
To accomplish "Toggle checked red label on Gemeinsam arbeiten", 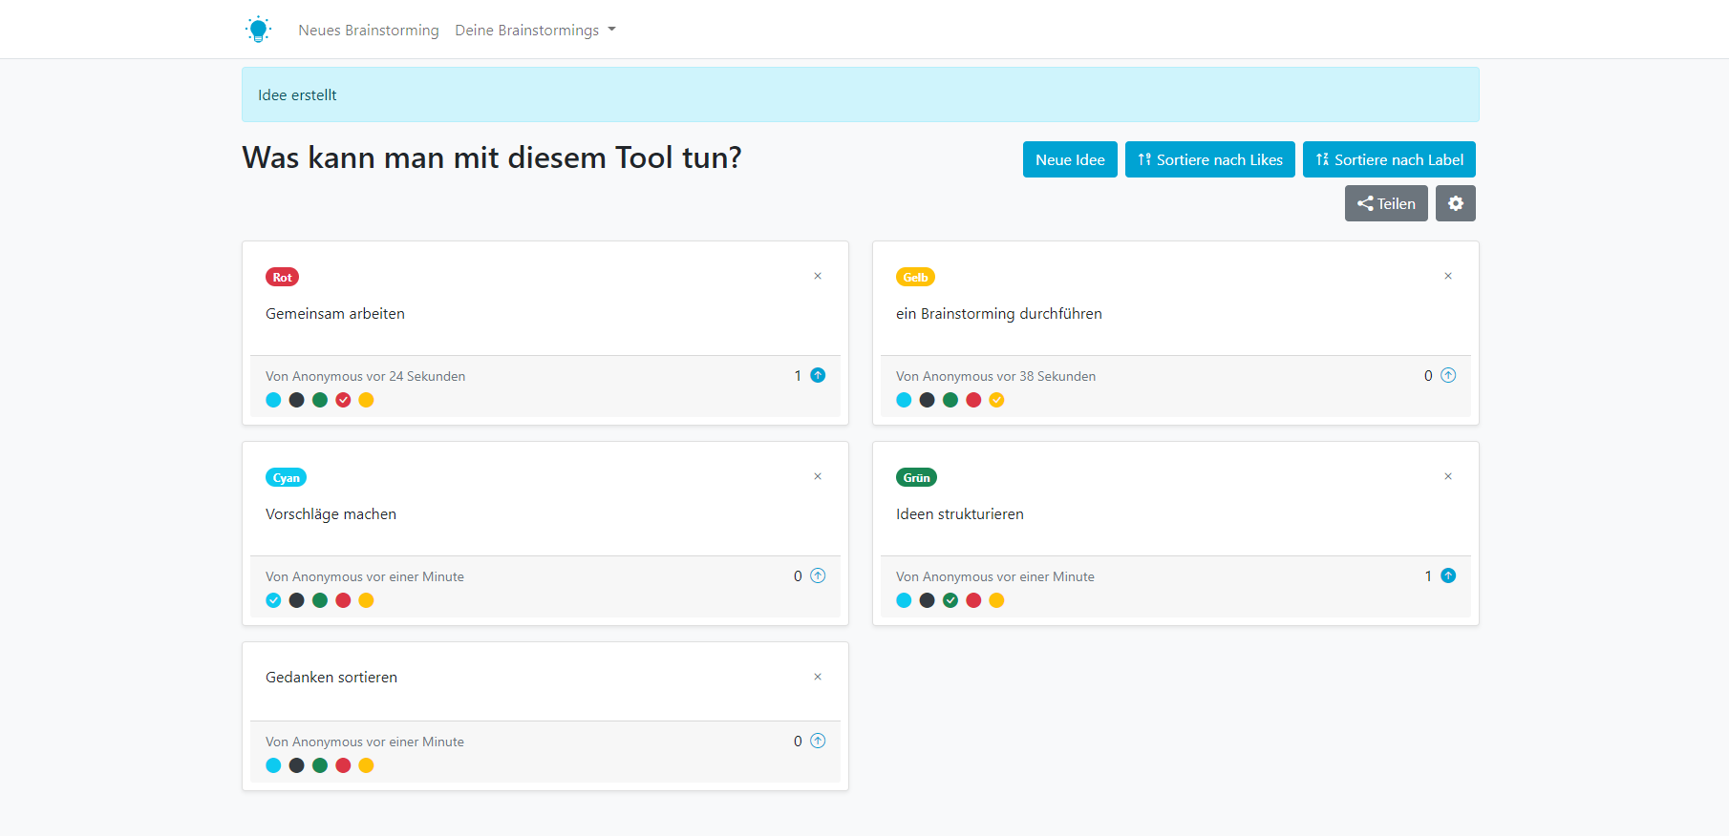I will pos(343,400).
